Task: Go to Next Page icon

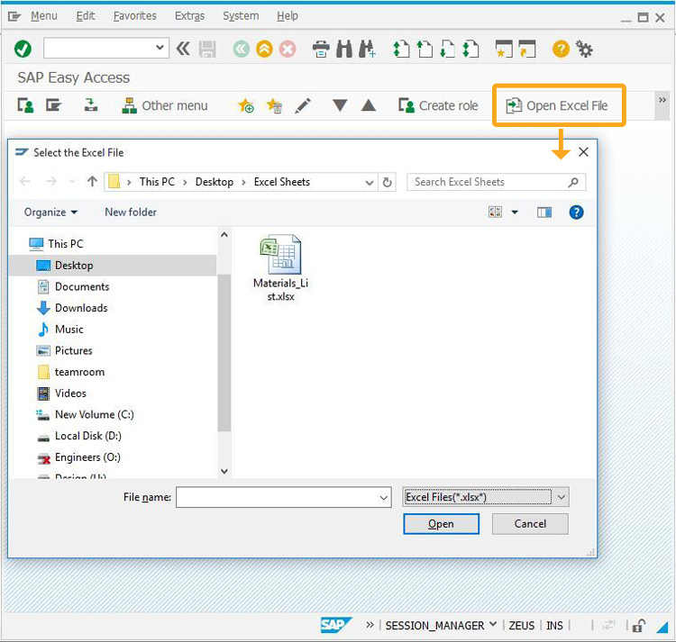Action: coord(447,49)
